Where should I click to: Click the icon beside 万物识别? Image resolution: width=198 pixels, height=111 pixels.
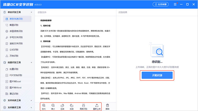[7, 56]
